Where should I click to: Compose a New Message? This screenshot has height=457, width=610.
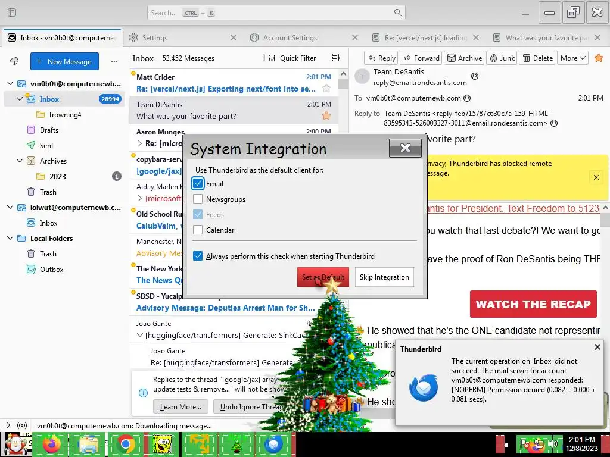(x=64, y=61)
